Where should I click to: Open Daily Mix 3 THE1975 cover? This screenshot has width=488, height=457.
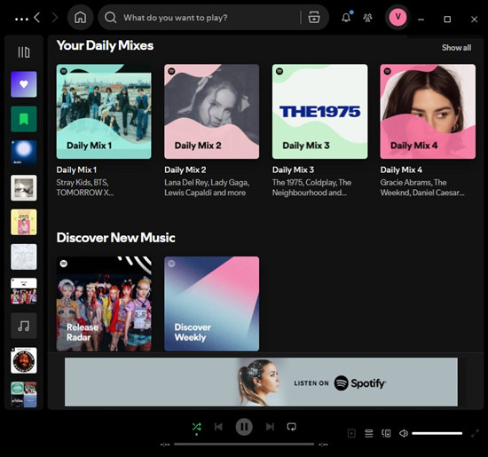320,112
